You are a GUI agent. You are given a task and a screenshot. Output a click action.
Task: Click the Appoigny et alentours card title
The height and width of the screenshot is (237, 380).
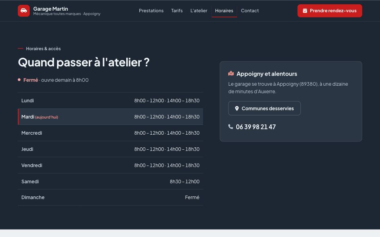coord(267,74)
